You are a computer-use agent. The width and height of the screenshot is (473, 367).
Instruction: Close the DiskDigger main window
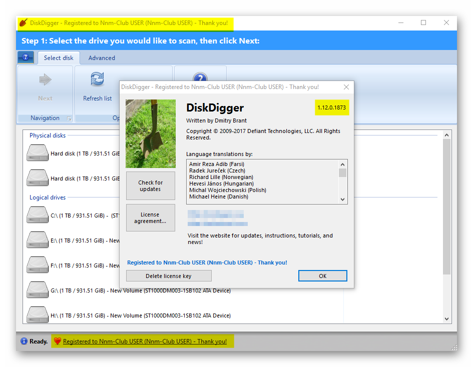pos(446,22)
